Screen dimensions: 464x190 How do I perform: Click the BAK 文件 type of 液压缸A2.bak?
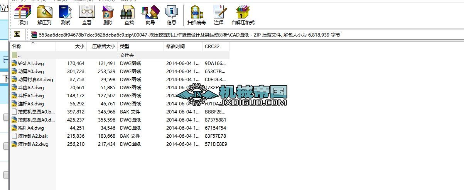tap(130, 136)
